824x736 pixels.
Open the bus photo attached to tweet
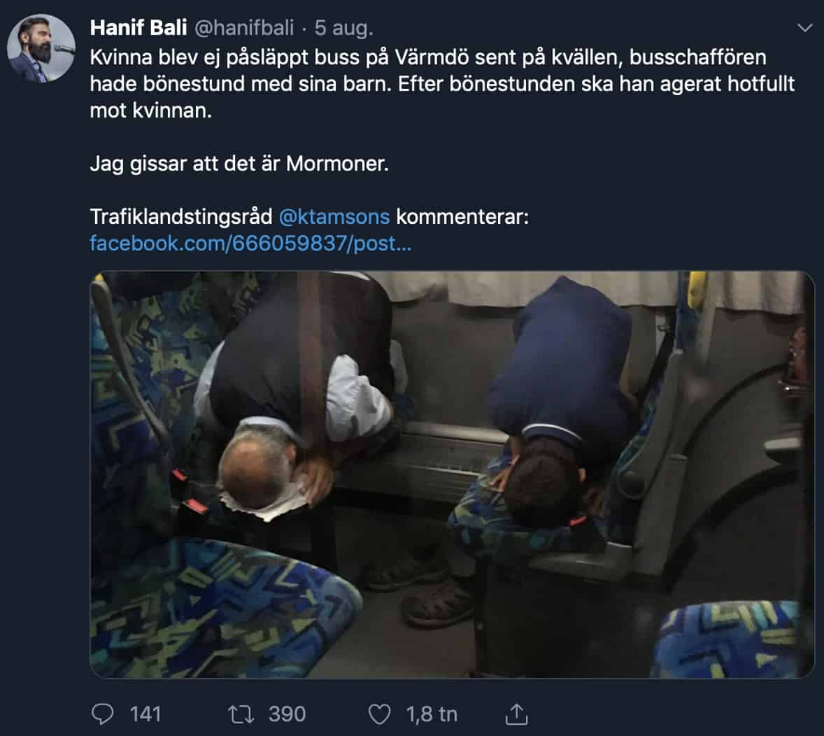452,474
